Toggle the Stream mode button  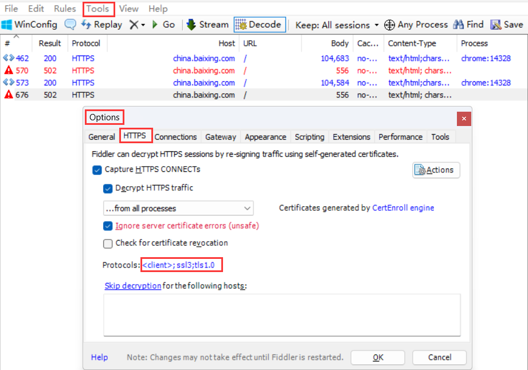click(x=208, y=25)
